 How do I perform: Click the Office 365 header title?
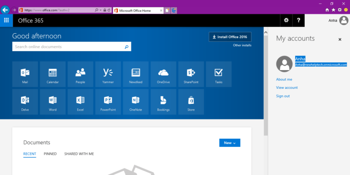pos(31,21)
